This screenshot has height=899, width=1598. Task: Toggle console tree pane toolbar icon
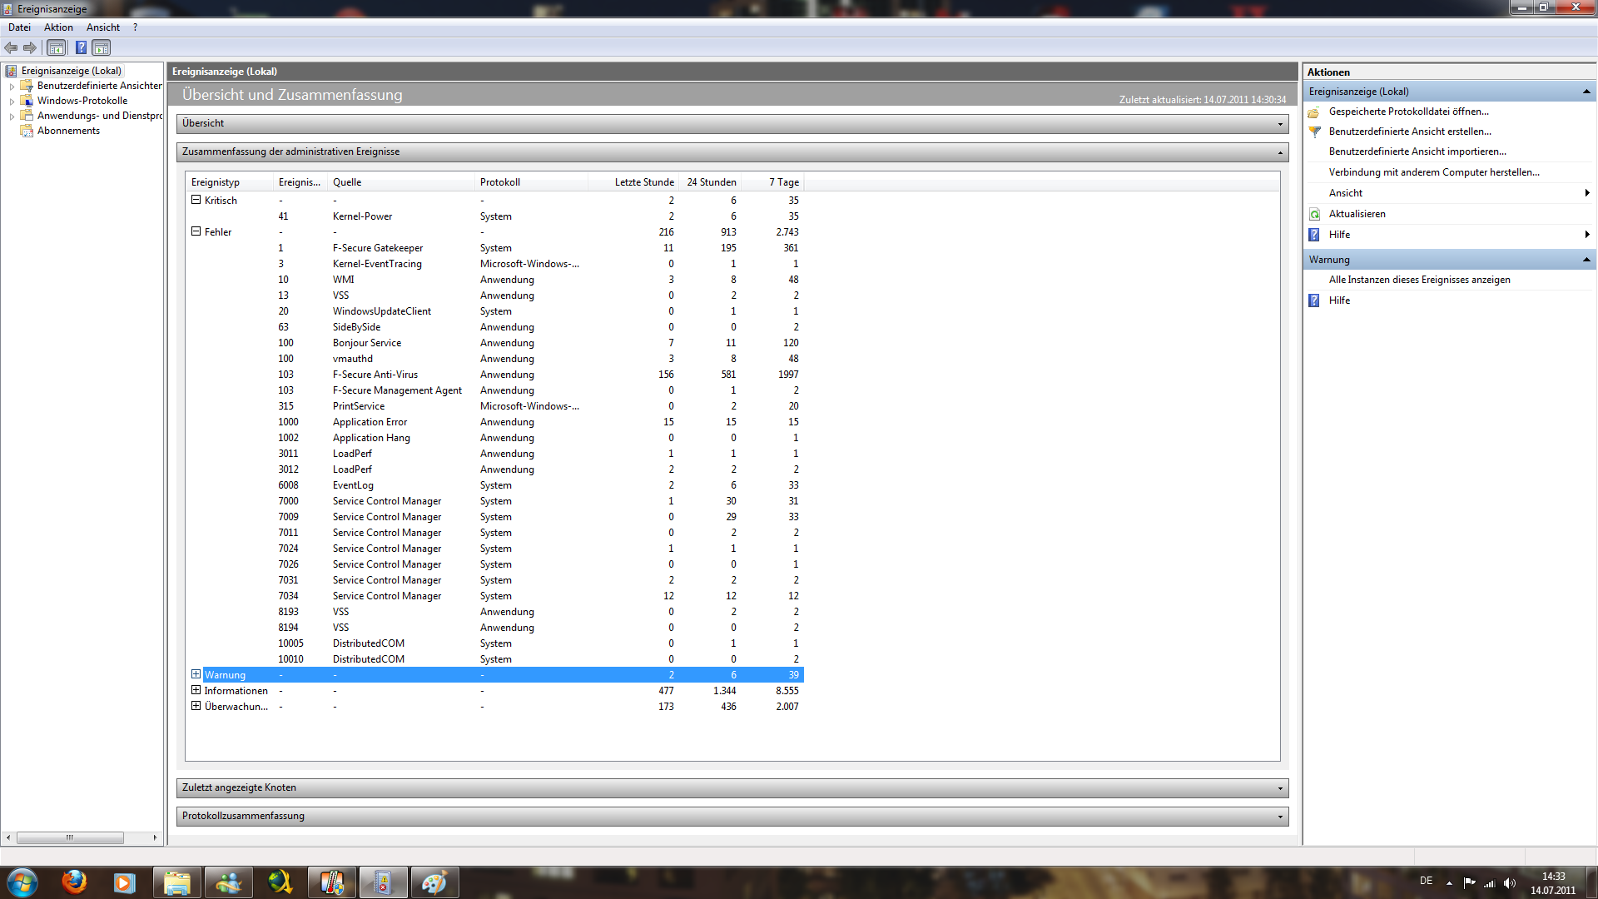tap(56, 47)
